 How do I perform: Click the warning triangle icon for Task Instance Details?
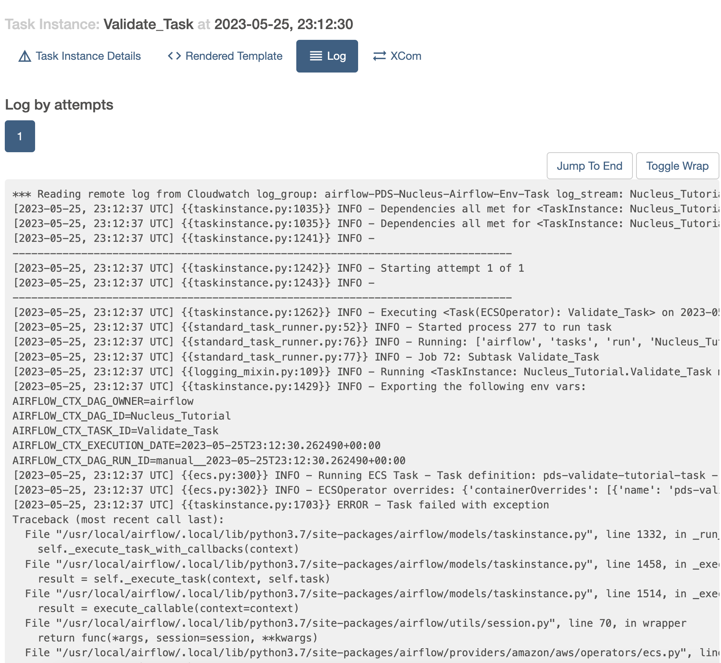tap(25, 56)
